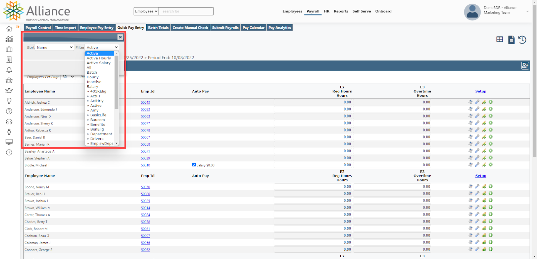This screenshot has width=537, height=259.
Task: Click the grid layout view icon
Action: click(500, 39)
